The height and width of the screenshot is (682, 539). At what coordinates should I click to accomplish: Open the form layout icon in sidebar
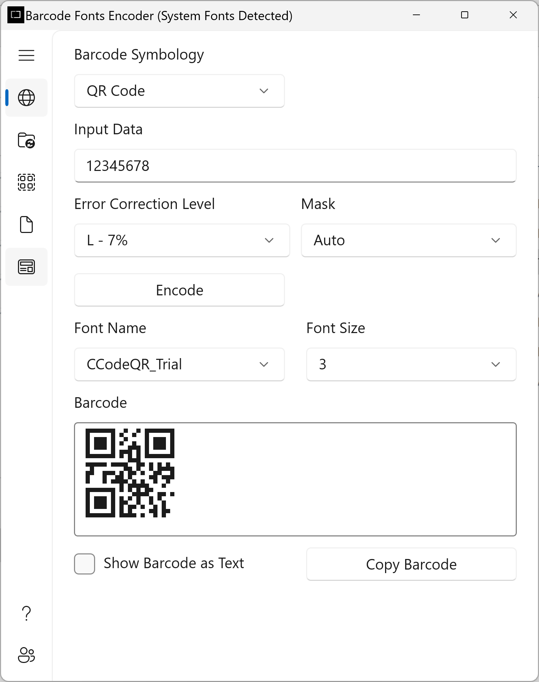26,267
